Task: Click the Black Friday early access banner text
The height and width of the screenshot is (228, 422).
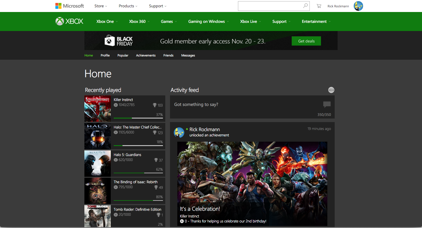Action: pyautogui.click(x=213, y=41)
